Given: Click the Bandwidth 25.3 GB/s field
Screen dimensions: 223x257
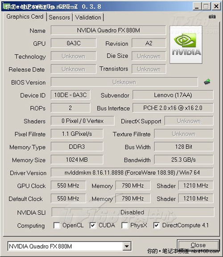Looking at the screenshot, I should pos(184,160).
